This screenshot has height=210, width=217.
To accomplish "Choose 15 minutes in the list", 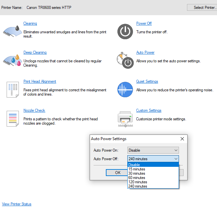I will click(x=153, y=169).
